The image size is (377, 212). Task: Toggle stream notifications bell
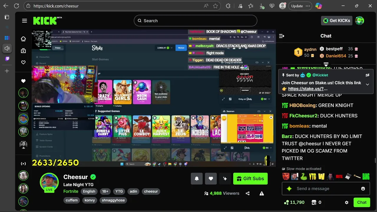point(197,178)
